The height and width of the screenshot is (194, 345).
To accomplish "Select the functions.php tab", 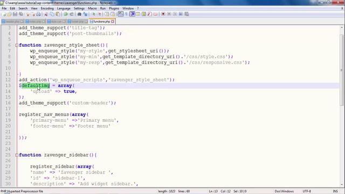I will click(x=101, y=22).
